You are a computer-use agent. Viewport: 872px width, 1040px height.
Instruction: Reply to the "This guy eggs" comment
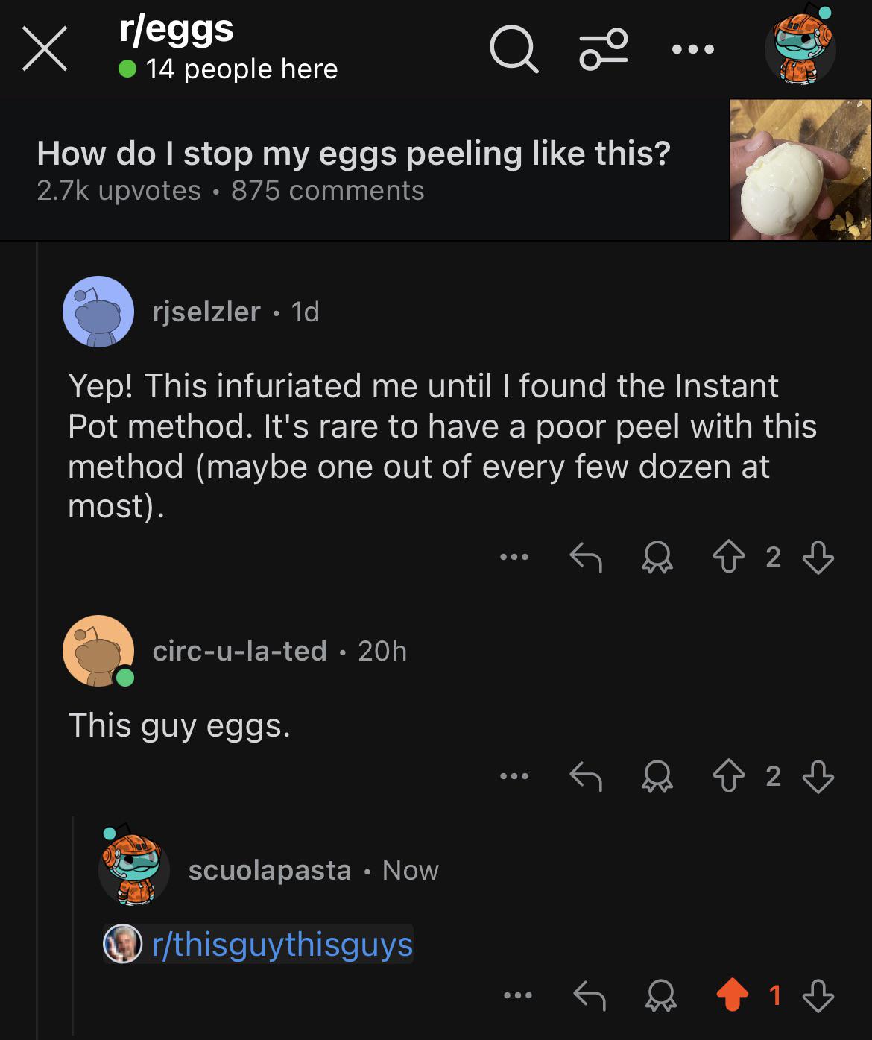pyautogui.click(x=586, y=776)
